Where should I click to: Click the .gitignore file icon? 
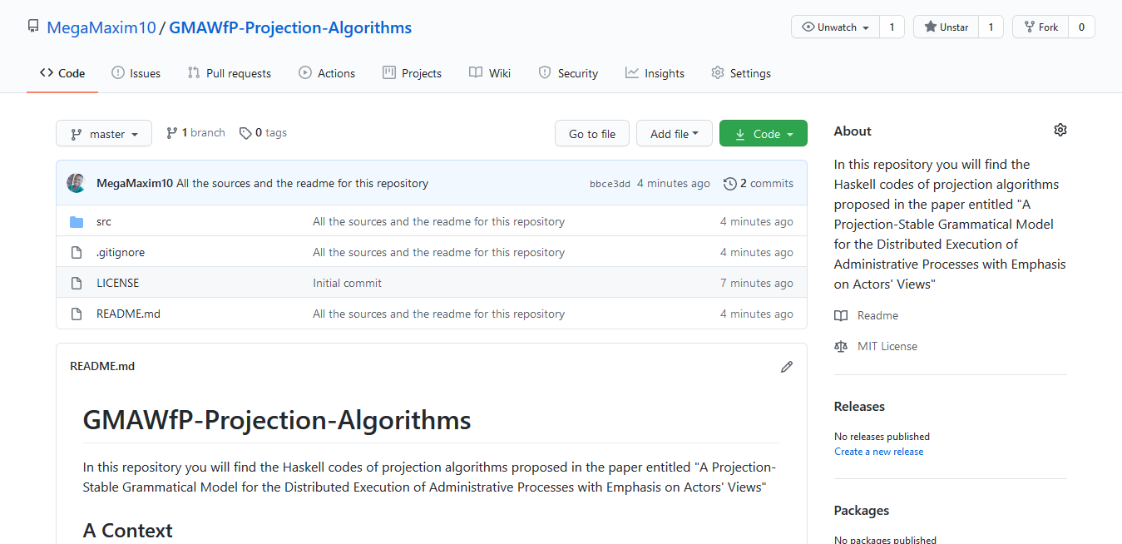[x=77, y=252]
